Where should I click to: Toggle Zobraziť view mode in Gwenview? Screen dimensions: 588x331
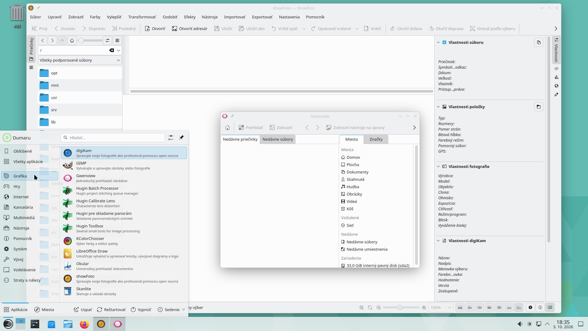click(x=281, y=127)
